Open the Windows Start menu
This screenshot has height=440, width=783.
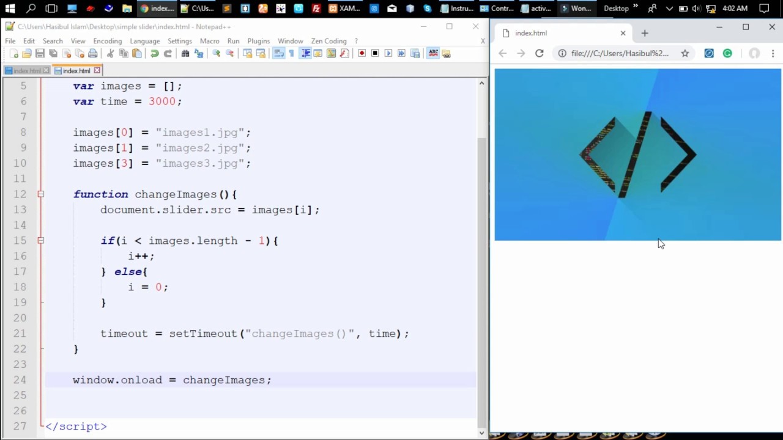point(10,9)
